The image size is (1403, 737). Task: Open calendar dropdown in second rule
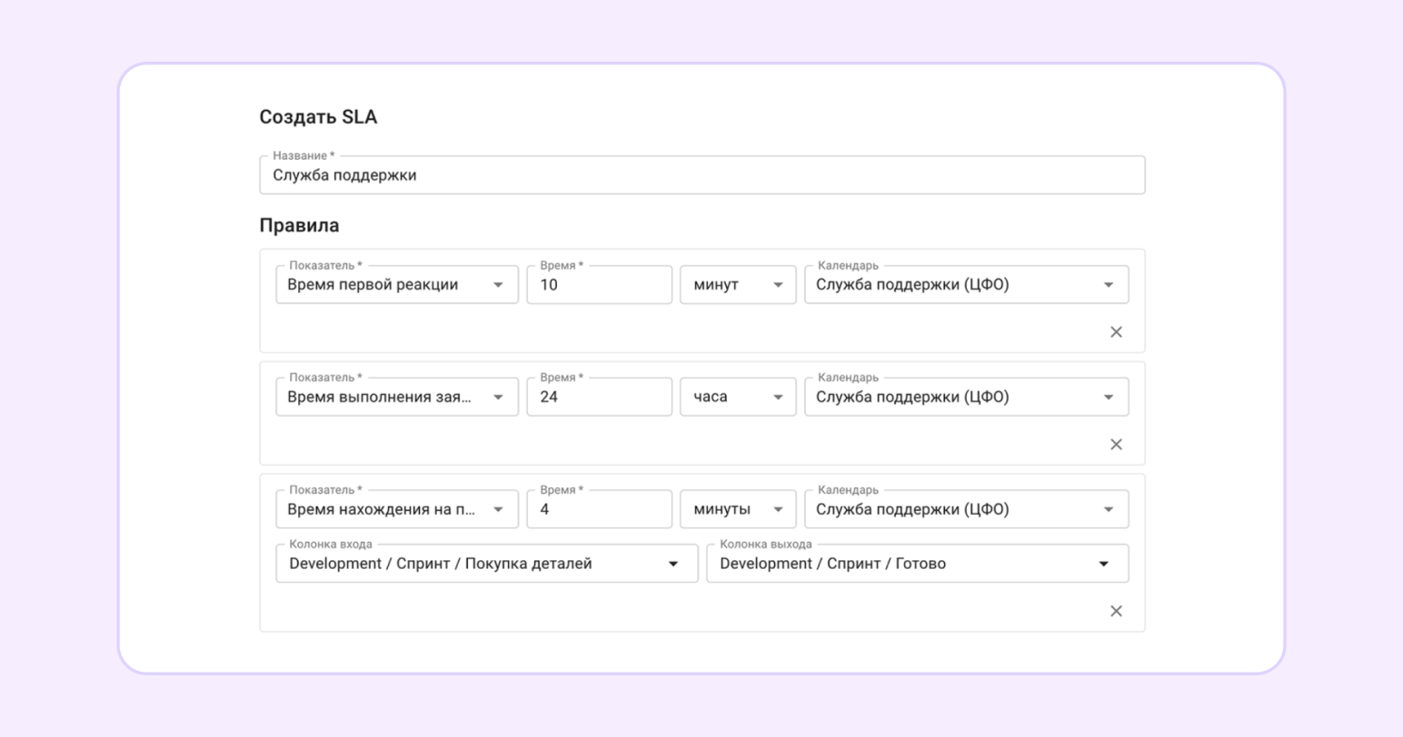pyautogui.click(x=966, y=398)
